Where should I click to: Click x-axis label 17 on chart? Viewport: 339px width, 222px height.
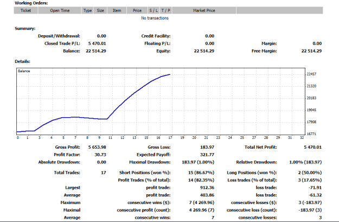click(170, 138)
